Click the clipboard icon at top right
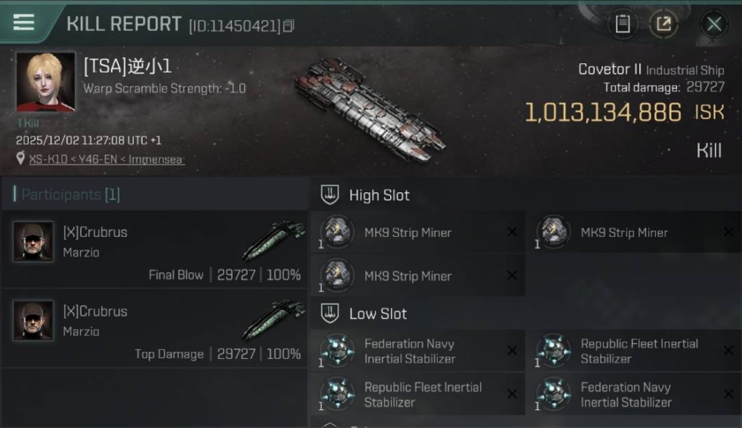The image size is (742, 428). (622, 24)
